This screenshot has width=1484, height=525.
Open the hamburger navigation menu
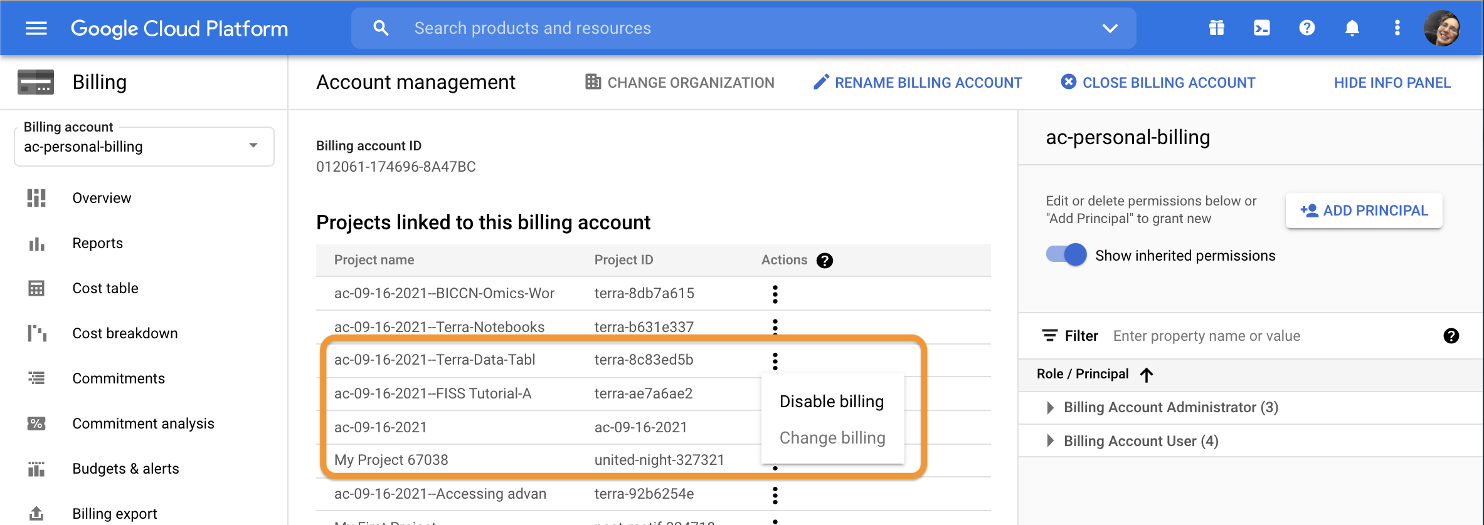click(36, 28)
